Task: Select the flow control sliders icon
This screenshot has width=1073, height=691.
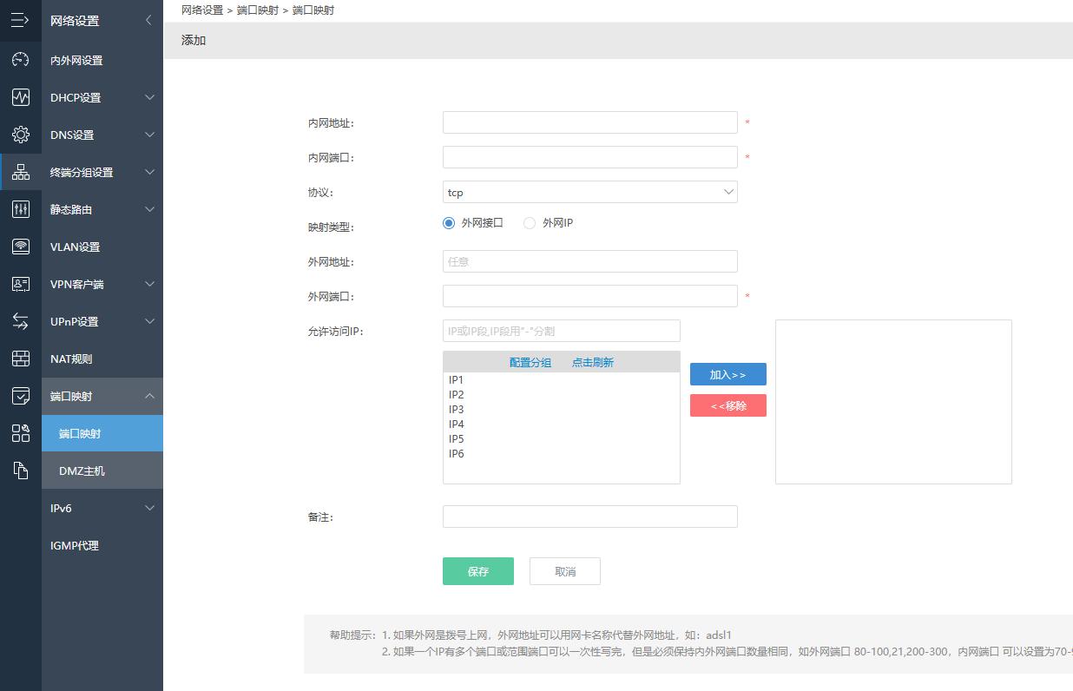Action: (x=21, y=209)
